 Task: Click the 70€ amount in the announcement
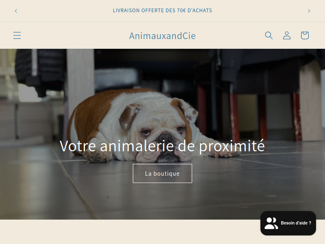click(x=182, y=11)
